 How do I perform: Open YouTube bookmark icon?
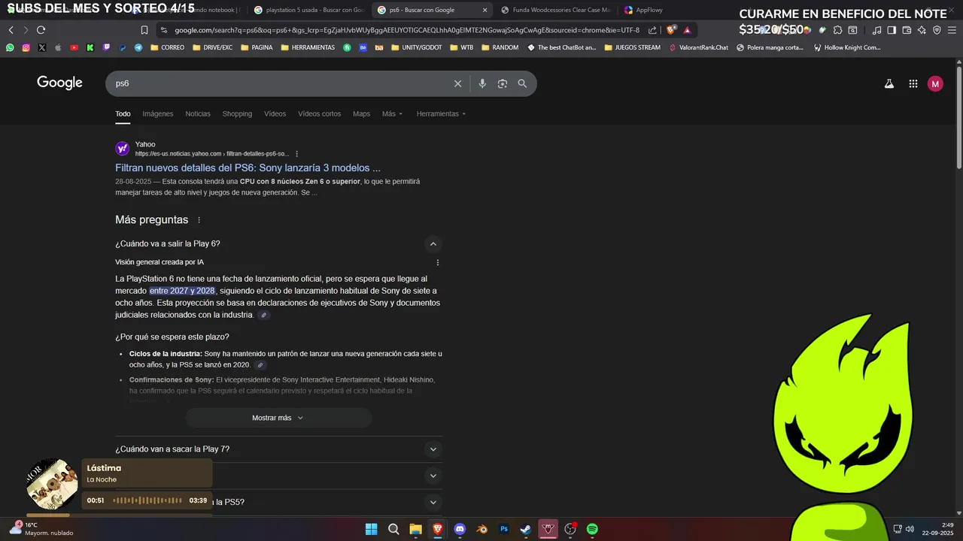(74, 47)
